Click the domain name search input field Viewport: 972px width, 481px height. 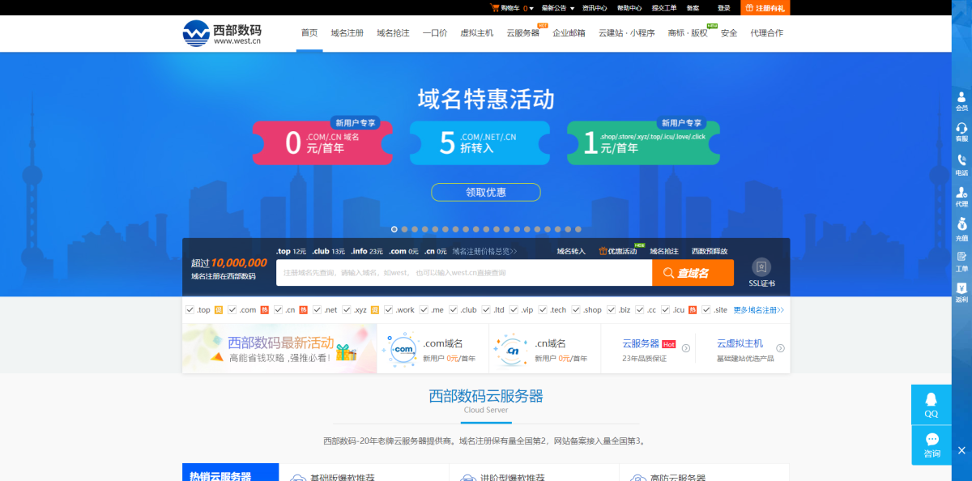463,273
